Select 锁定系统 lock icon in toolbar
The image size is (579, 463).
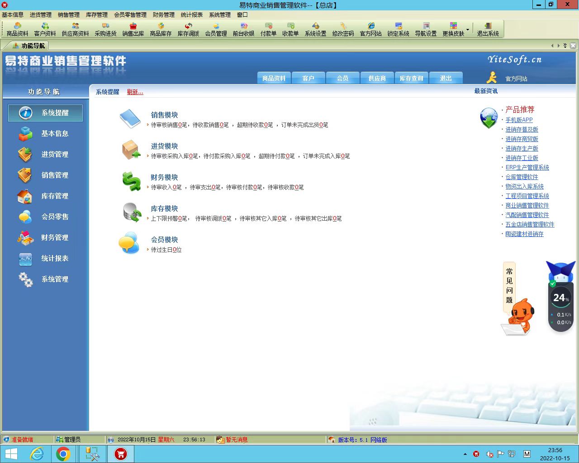click(398, 29)
